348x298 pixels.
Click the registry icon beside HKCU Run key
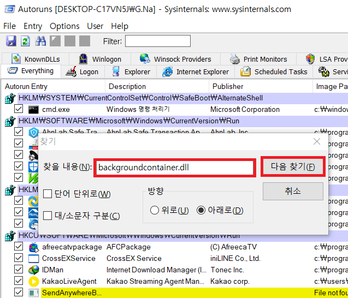click(10, 235)
